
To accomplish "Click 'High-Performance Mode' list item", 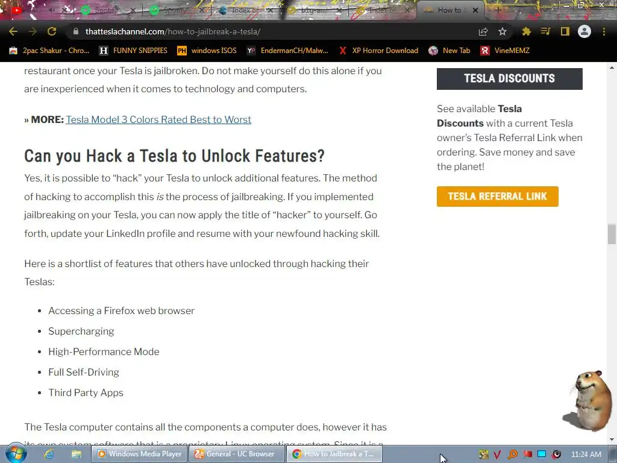I will point(104,351).
